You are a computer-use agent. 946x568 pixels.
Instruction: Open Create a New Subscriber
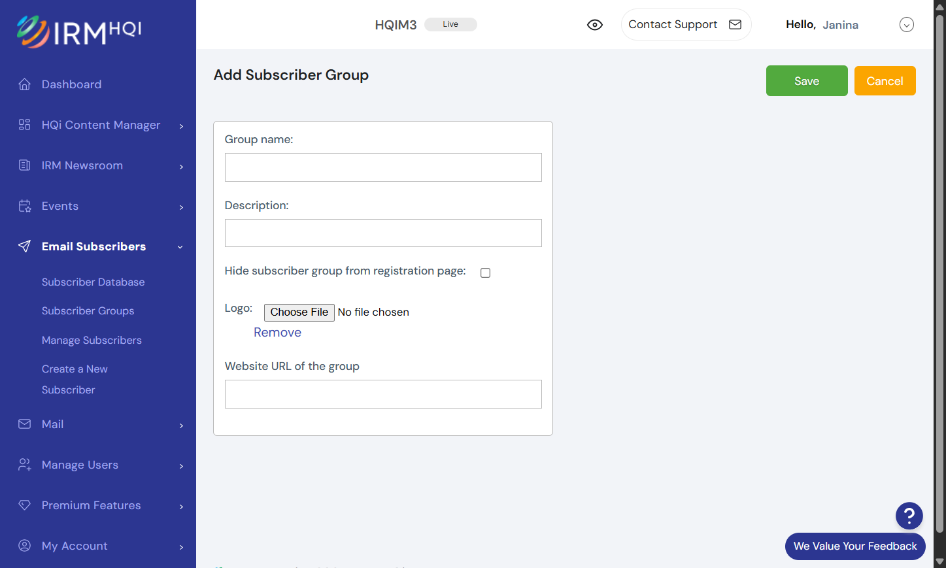75,380
